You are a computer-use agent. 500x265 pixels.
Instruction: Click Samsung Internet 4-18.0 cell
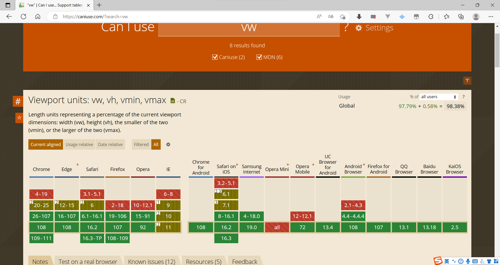[252, 216]
